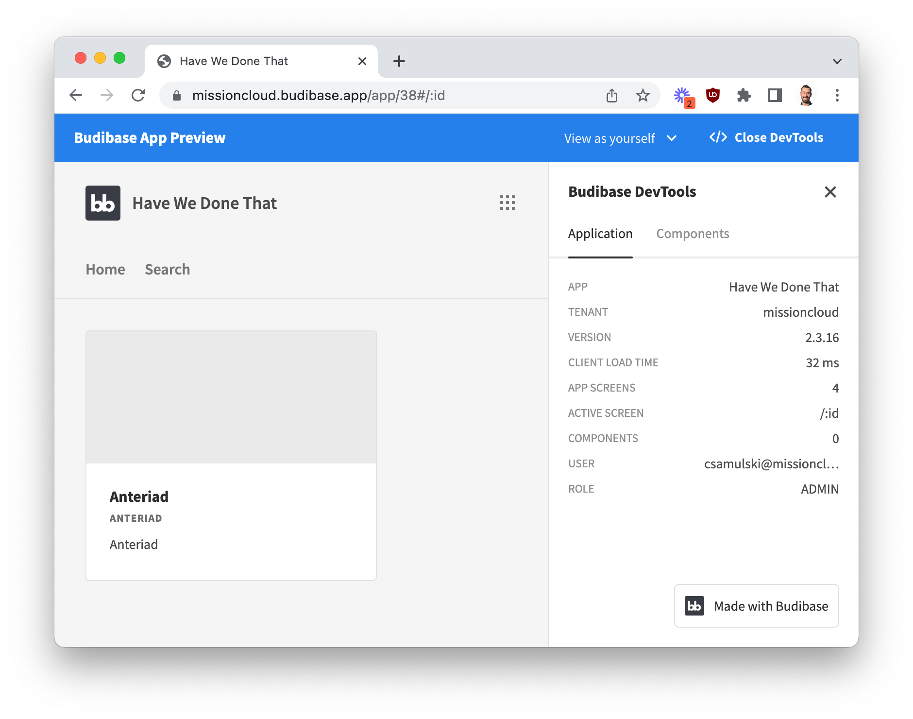Image resolution: width=913 pixels, height=719 pixels.
Task: Open the apps grid waffle icon
Action: pyautogui.click(x=507, y=203)
